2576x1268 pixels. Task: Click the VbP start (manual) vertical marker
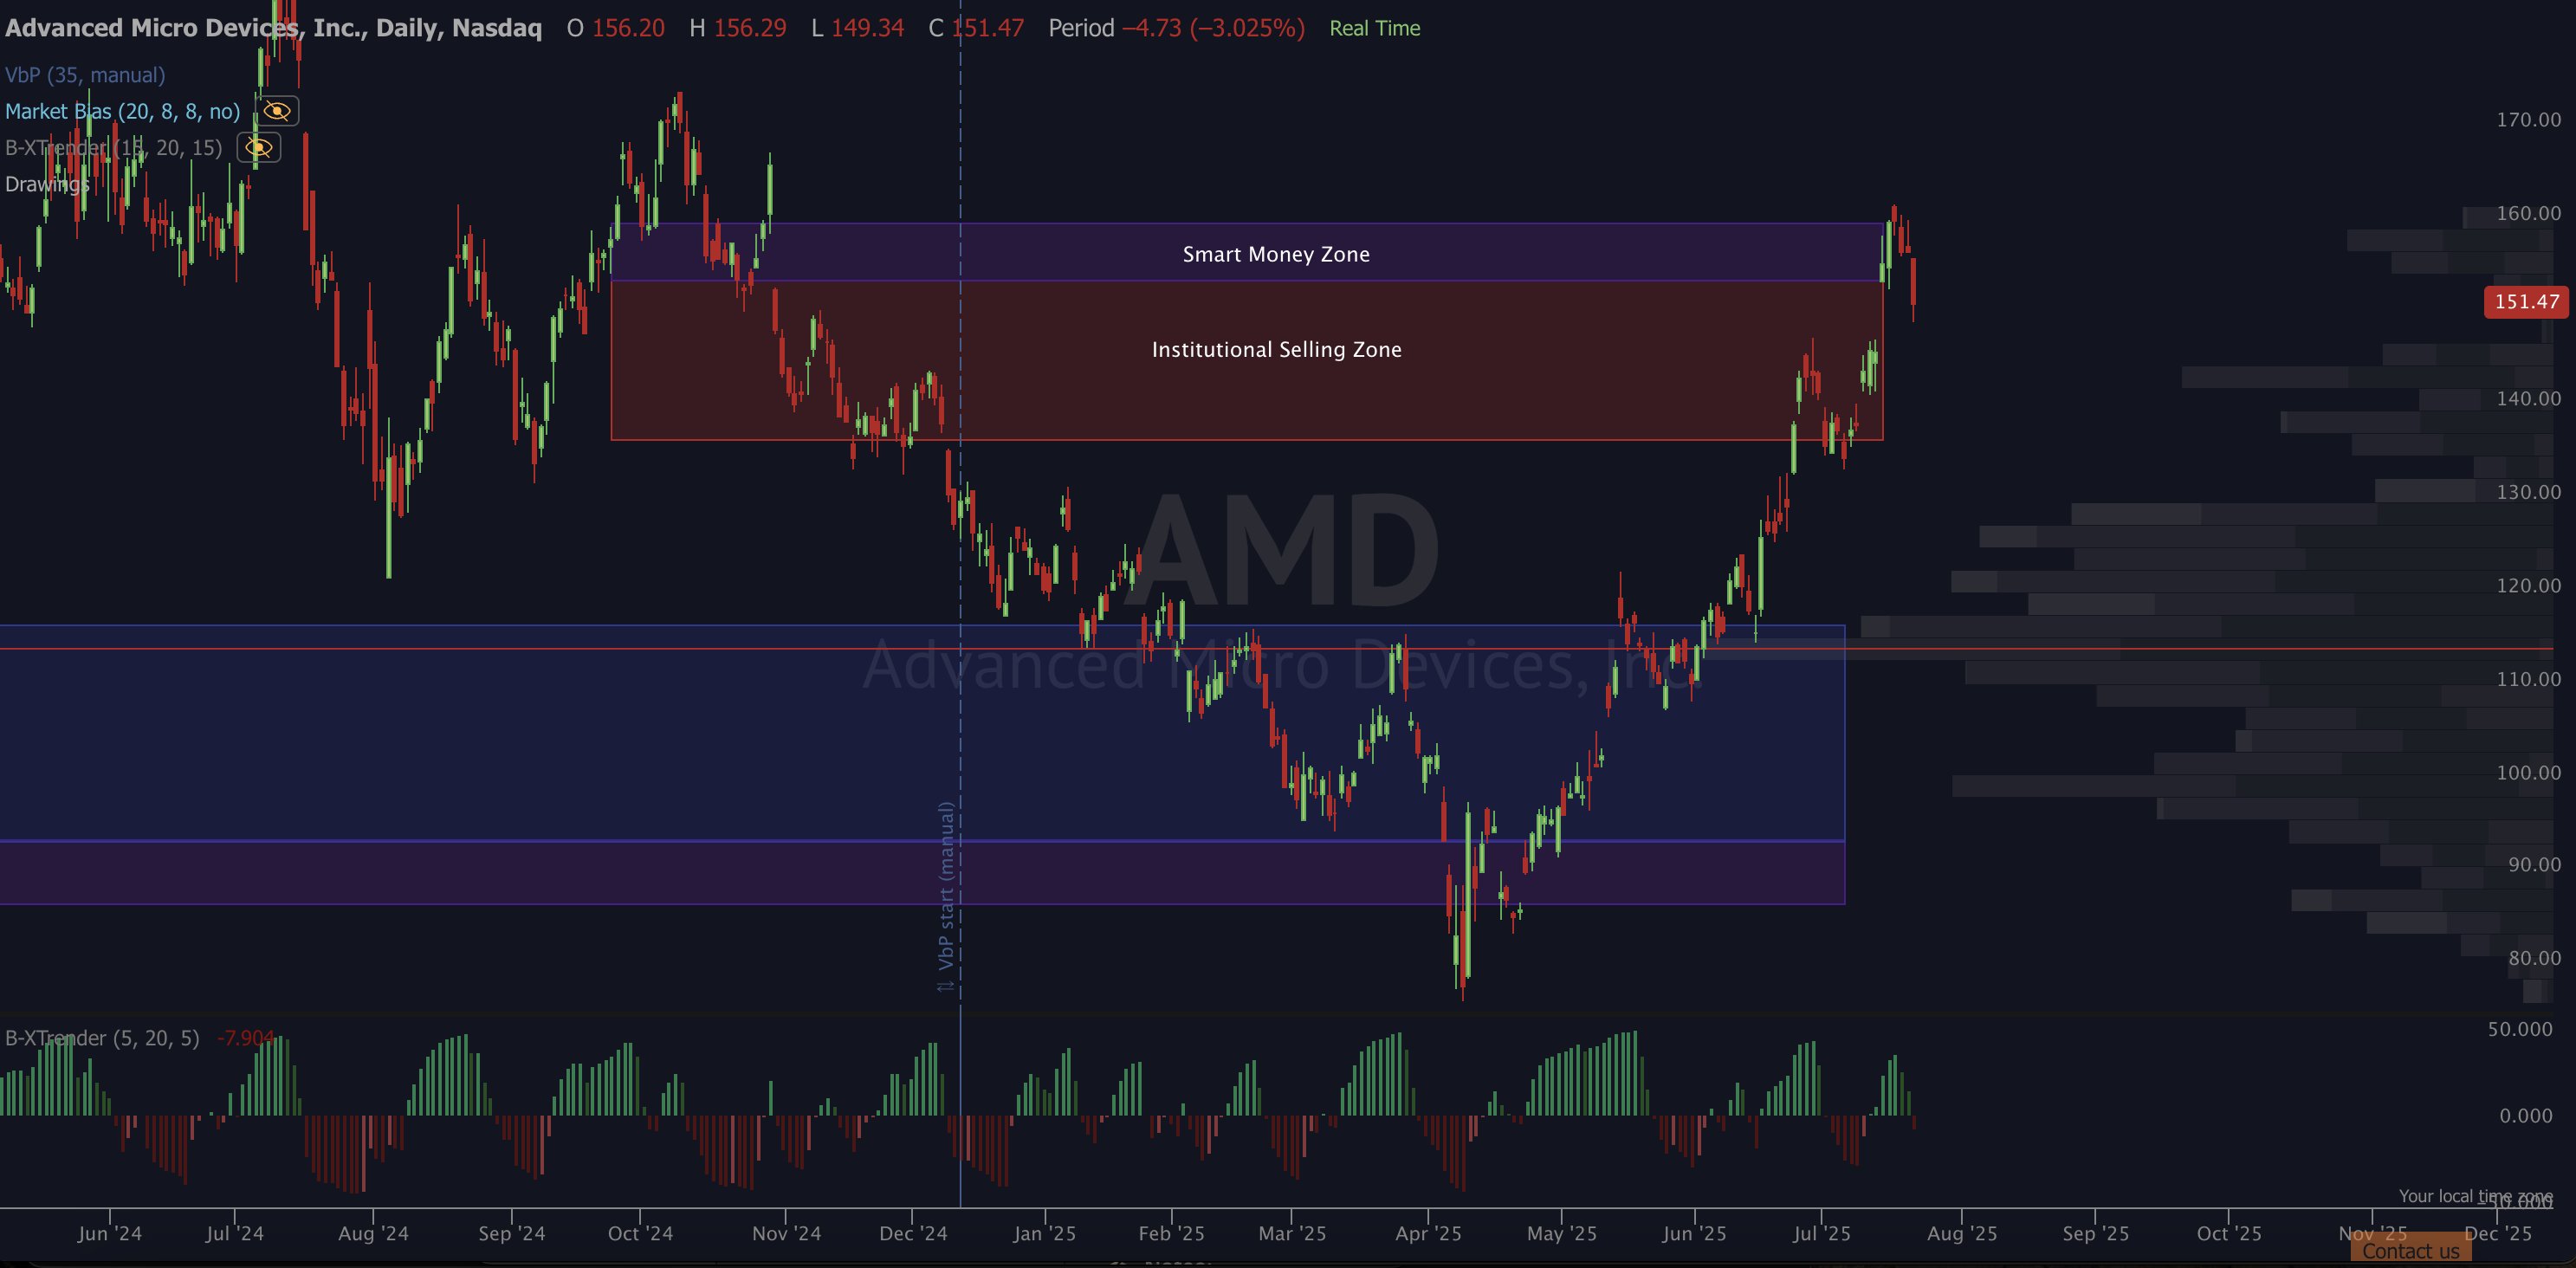pos(946,895)
